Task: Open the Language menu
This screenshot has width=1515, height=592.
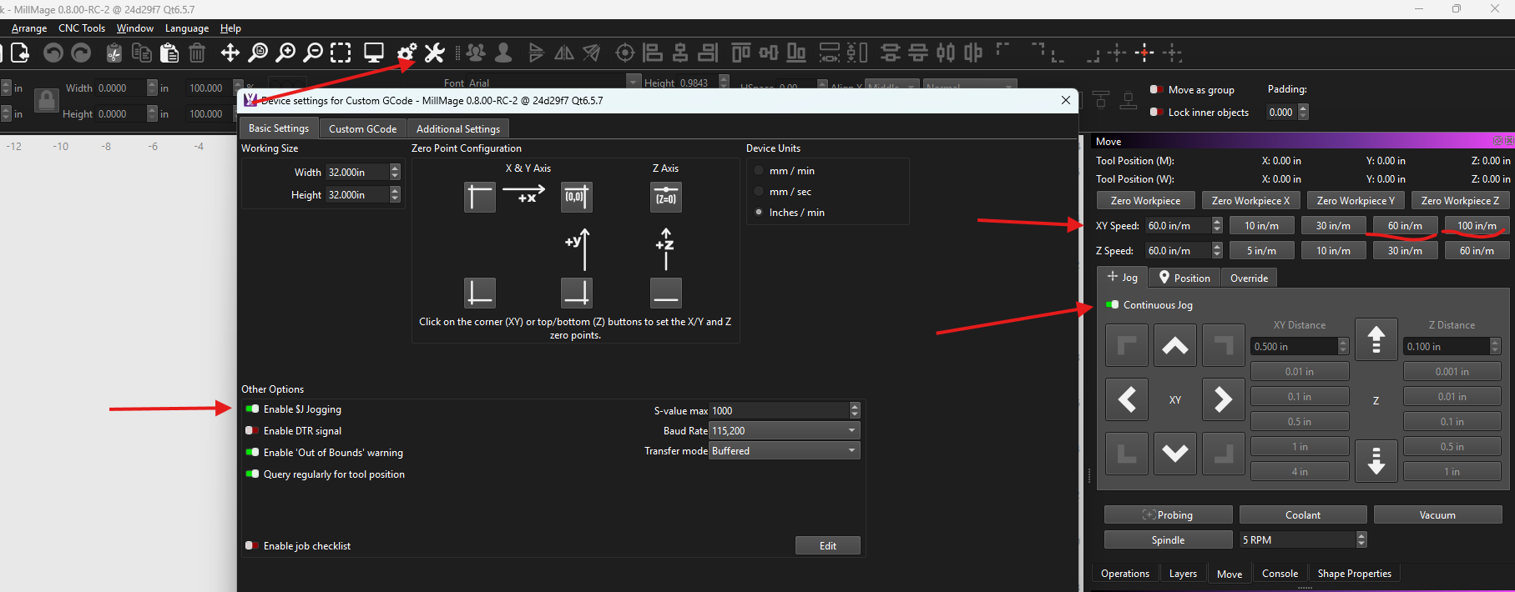Action: tap(187, 28)
